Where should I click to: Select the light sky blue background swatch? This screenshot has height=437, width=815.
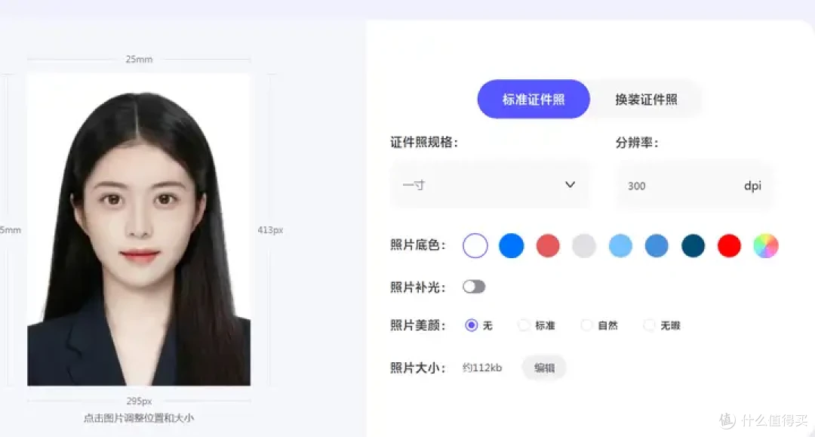[620, 246]
